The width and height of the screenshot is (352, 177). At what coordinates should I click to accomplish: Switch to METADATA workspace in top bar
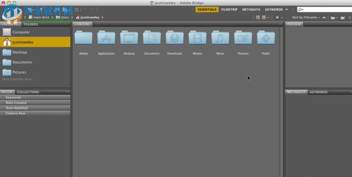(251, 9)
